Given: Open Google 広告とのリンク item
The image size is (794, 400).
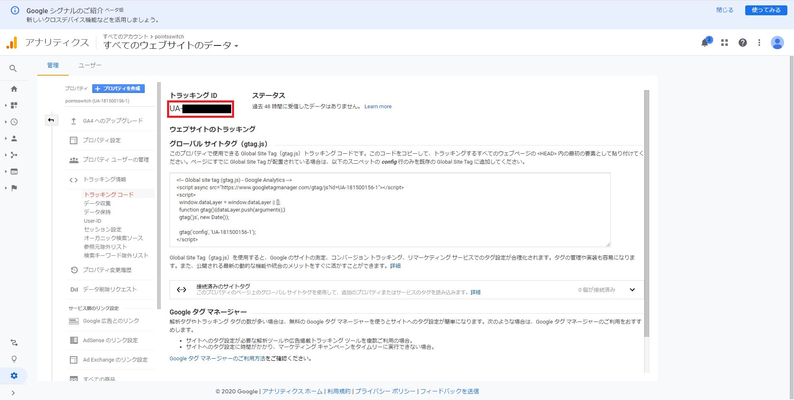Looking at the screenshot, I should [110, 321].
